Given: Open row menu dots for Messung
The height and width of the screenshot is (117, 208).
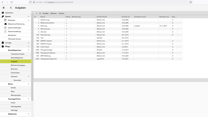Looking at the screenshot, I should tap(180, 26).
